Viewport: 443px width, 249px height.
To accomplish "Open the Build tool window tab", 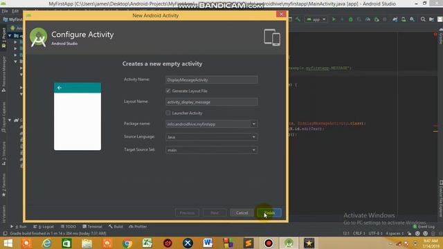I will [116, 226].
